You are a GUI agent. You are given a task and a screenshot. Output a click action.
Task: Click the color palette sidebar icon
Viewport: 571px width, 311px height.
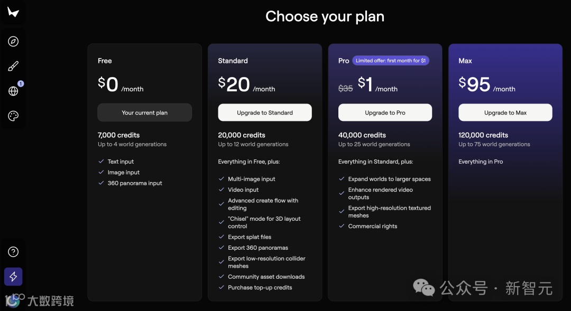(13, 116)
